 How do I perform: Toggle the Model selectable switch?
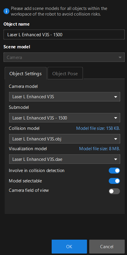pyautogui.click(x=114, y=181)
